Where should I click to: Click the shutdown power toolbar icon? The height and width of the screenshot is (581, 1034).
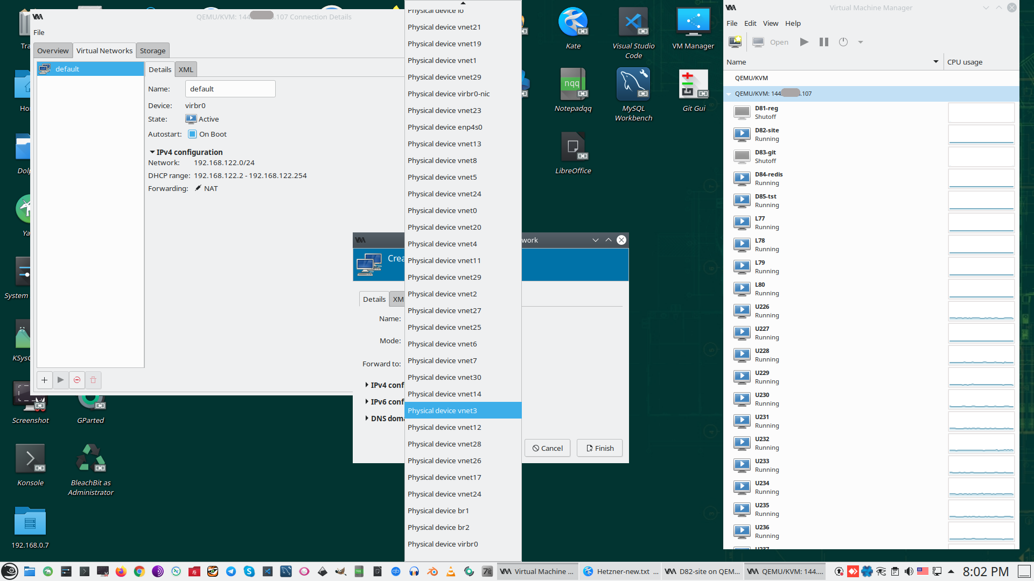[x=843, y=42]
